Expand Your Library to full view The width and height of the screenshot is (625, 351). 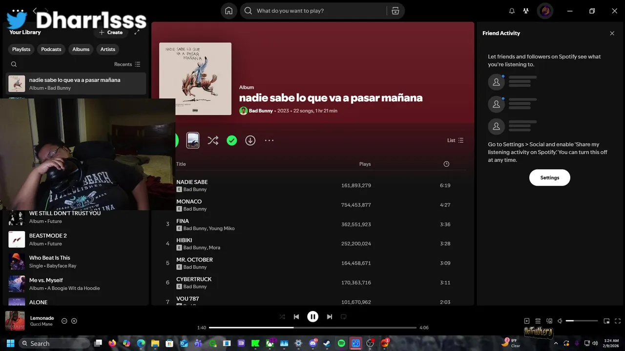tap(137, 32)
